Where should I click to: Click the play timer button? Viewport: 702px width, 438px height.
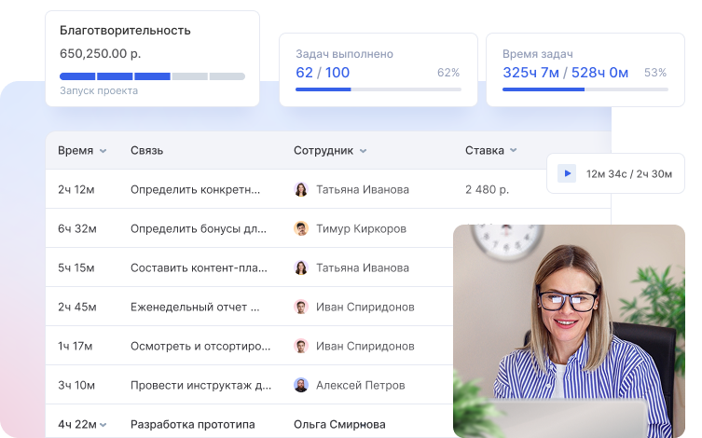[566, 173]
